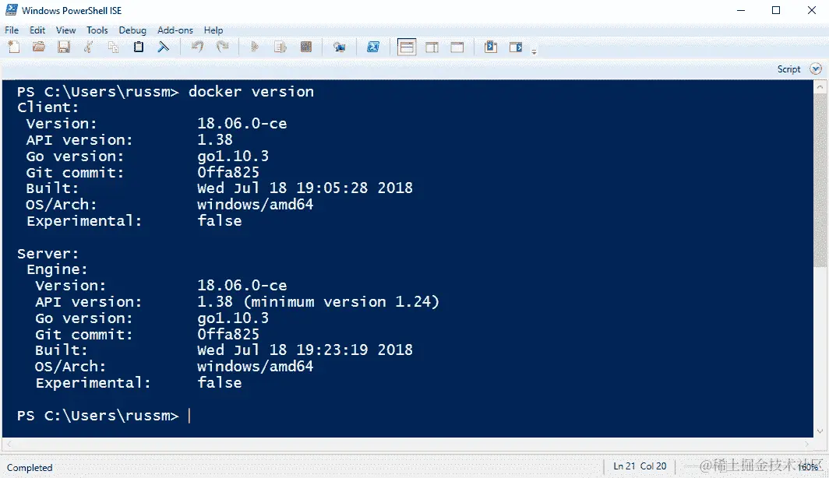Image resolution: width=829 pixels, height=478 pixels.
Task: Open the Add-ons menu
Action: click(x=175, y=30)
